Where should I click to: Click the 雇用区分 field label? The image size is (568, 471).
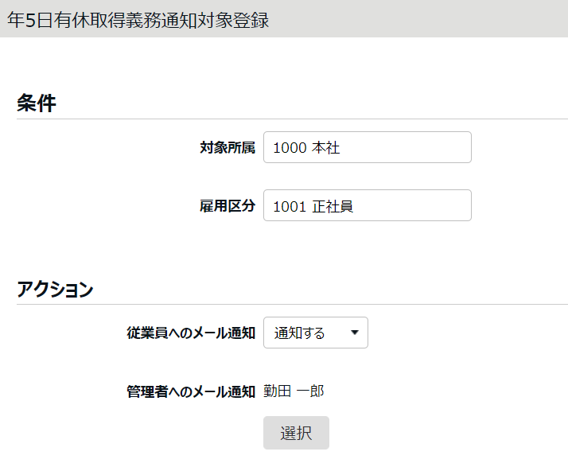click(x=227, y=206)
